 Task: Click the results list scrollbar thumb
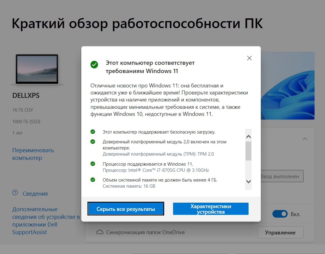click(x=248, y=151)
